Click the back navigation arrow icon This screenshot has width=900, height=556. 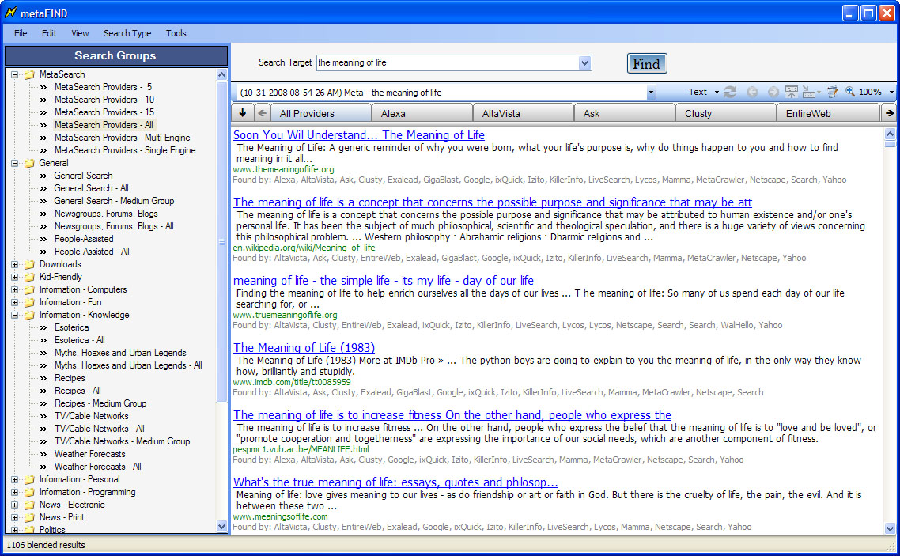(x=752, y=92)
